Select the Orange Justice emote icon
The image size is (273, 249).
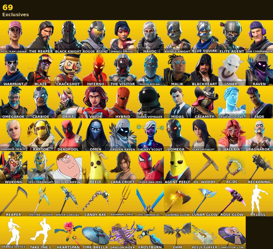click(14, 233)
